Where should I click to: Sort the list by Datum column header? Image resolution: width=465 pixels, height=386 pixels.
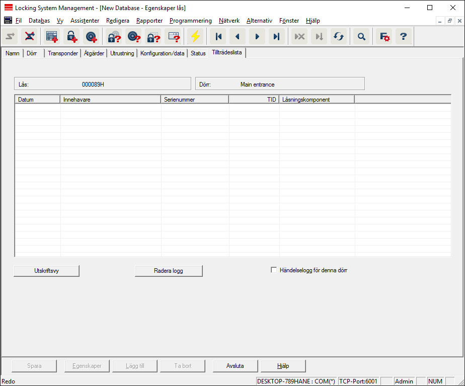point(37,100)
